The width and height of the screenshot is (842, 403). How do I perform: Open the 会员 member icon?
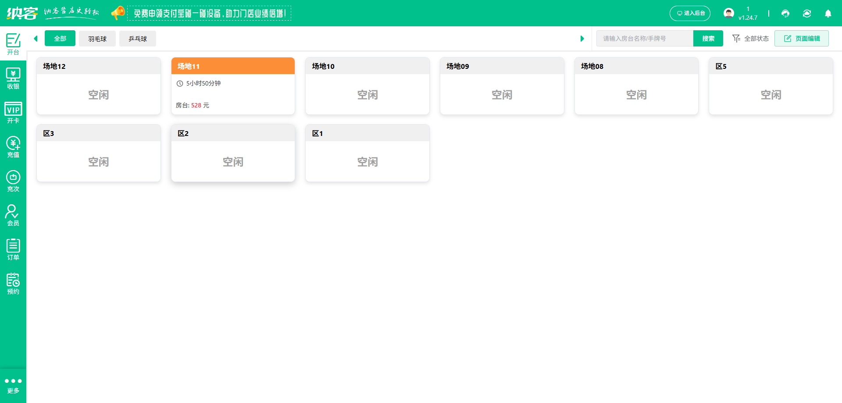point(13,215)
